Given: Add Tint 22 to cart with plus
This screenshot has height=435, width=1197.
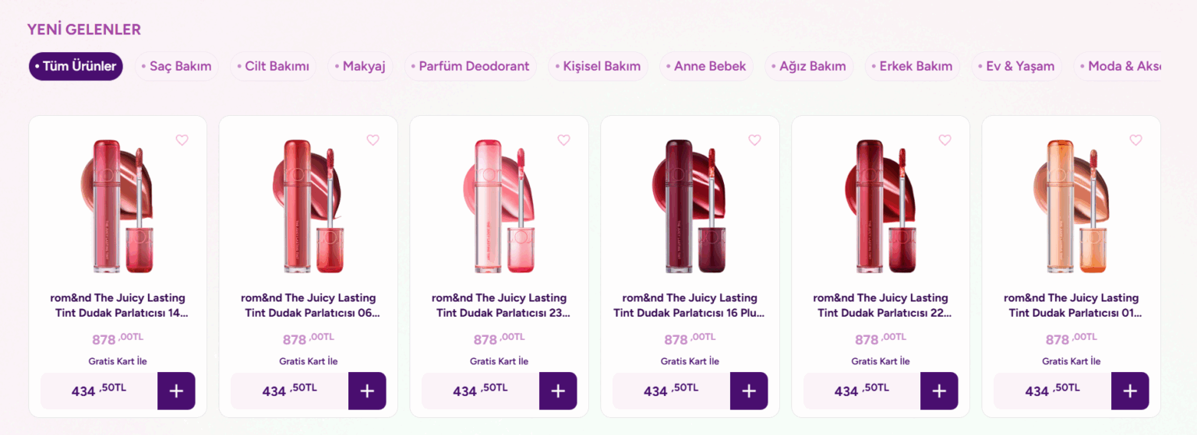Looking at the screenshot, I should [x=939, y=391].
